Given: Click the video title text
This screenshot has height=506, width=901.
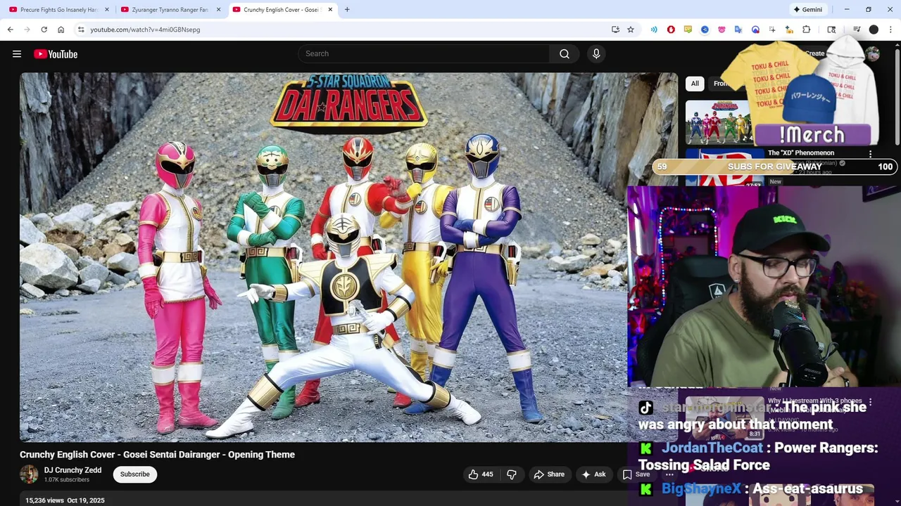Looking at the screenshot, I should [x=157, y=455].
